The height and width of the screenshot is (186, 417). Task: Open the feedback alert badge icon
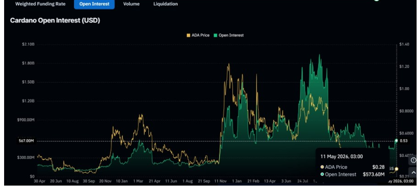pyautogui.click(x=413, y=160)
